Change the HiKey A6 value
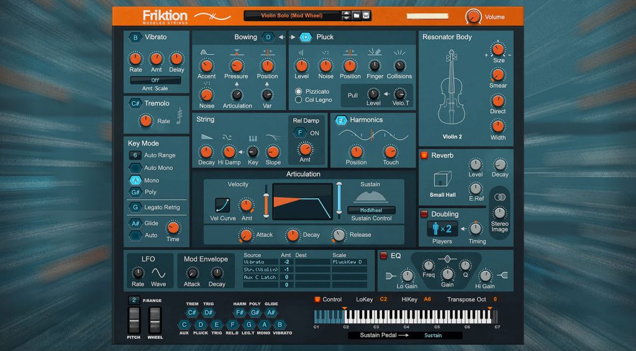 (x=427, y=299)
